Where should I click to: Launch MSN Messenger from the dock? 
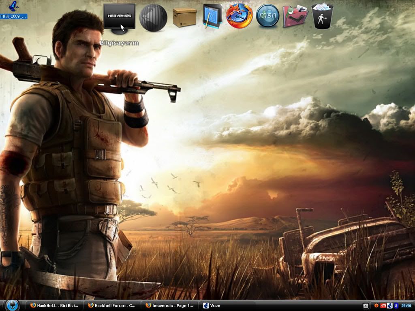[267, 16]
